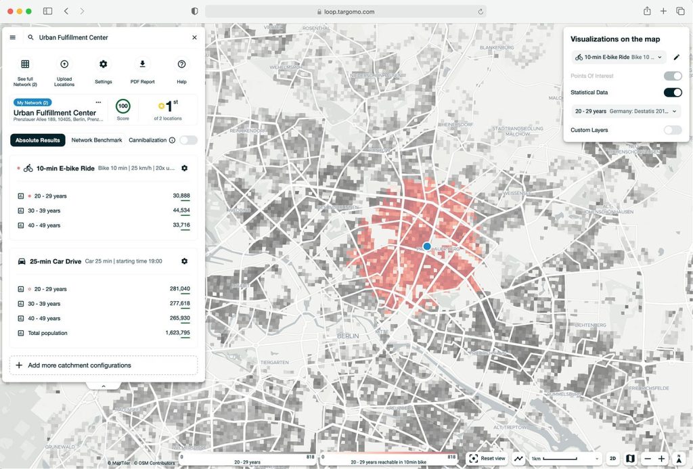Click E-bike 30 - 39 years chart icon
Image resolution: width=693 pixels, height=469 pixels.
[x=21, y=211]
